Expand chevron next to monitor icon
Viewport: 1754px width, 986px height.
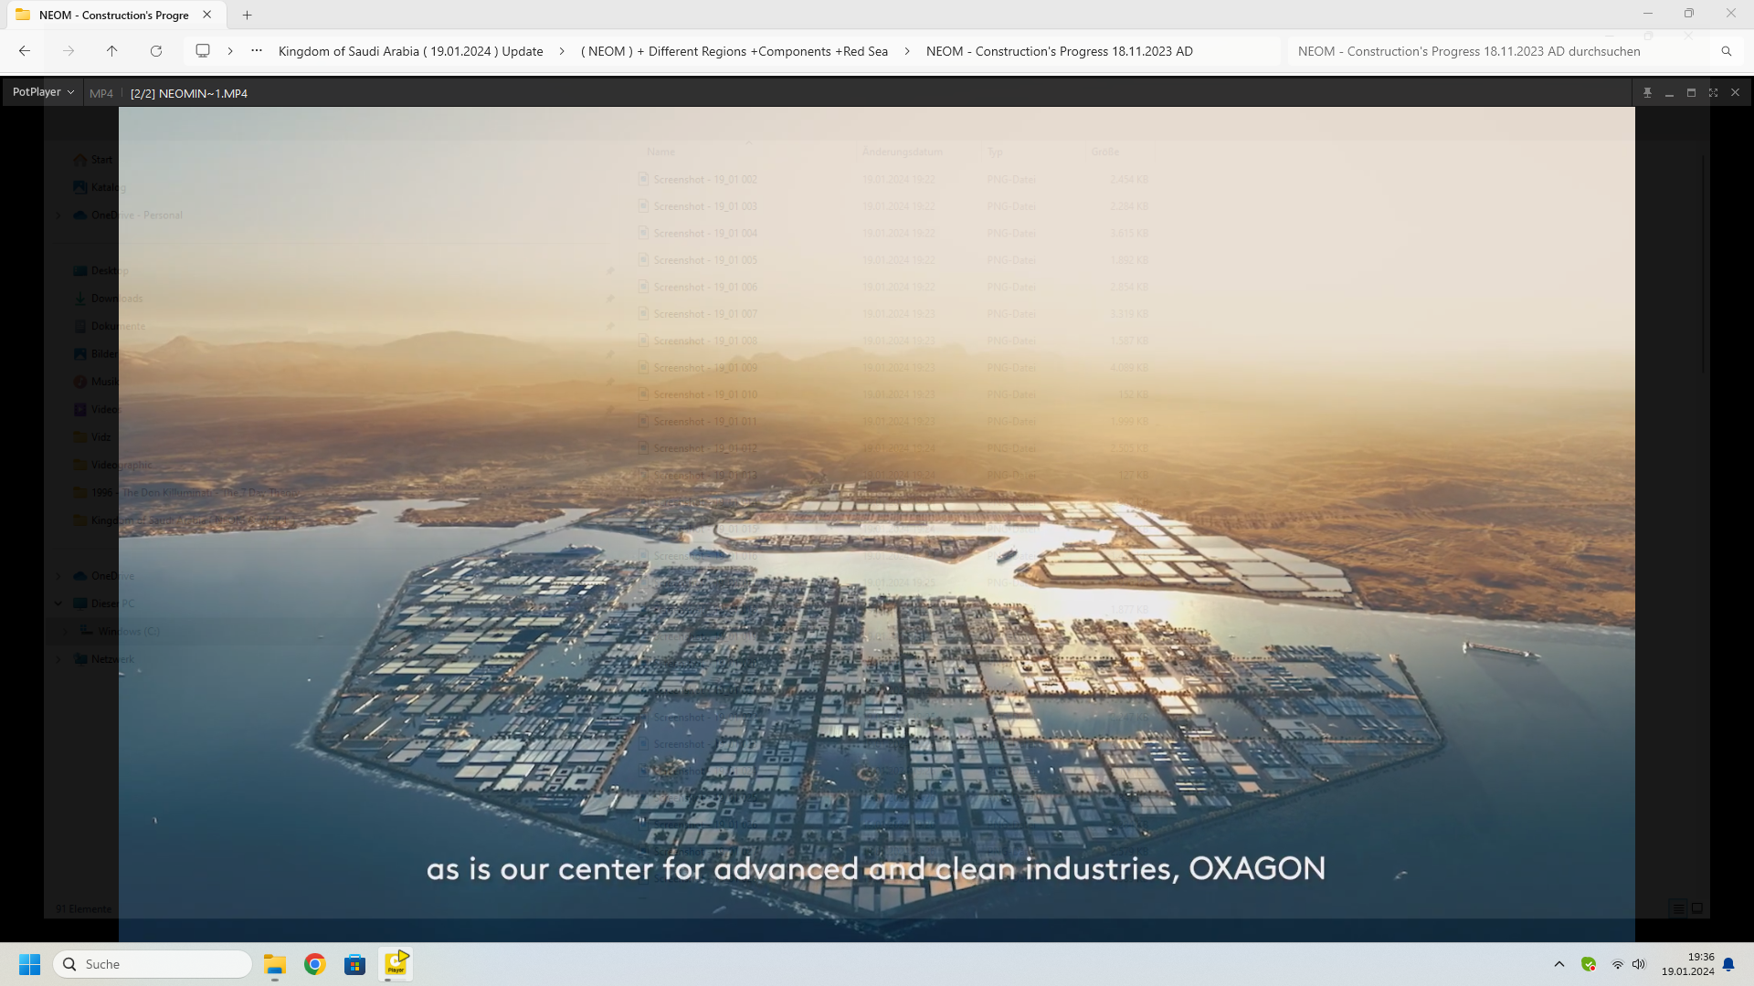tap(230, 51)
